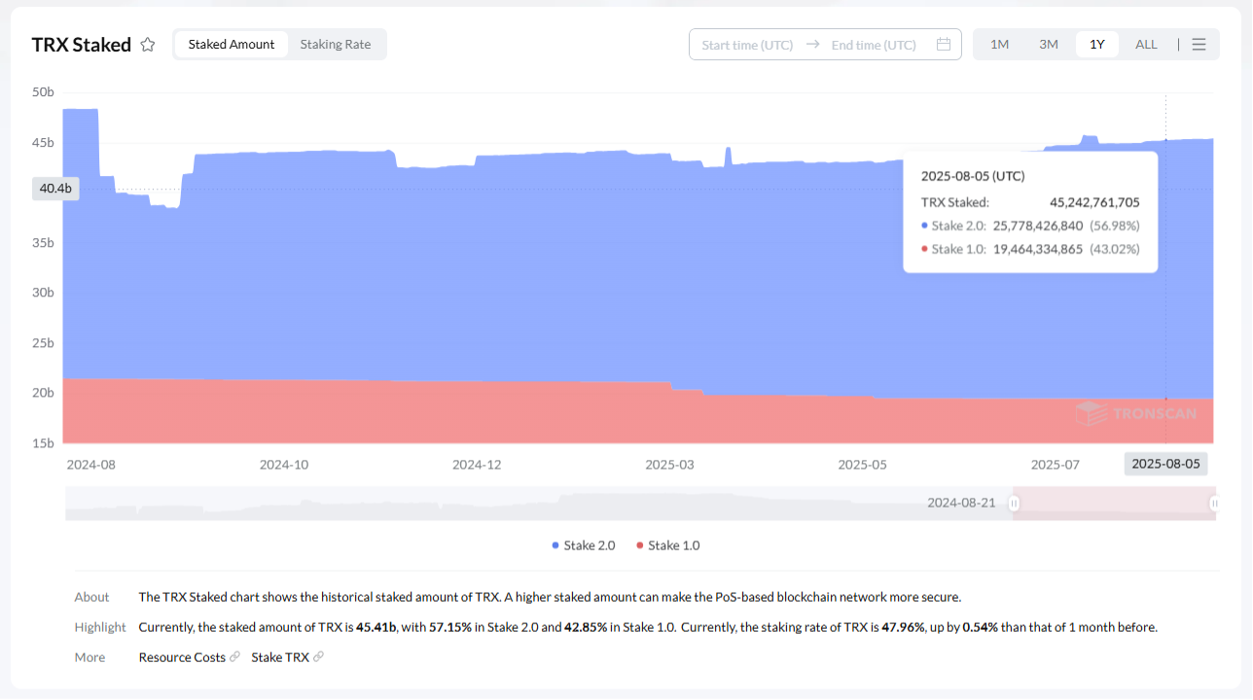Viewport: 1253px width, 700px height.
Task: Switch to Staking Rate tab
Action: pos(335,45)
